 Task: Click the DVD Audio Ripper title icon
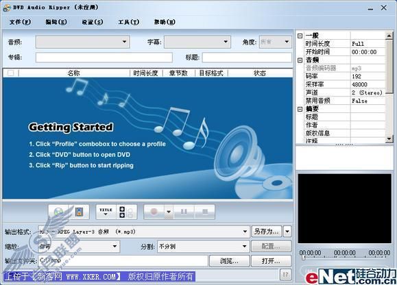coord(7,8)
